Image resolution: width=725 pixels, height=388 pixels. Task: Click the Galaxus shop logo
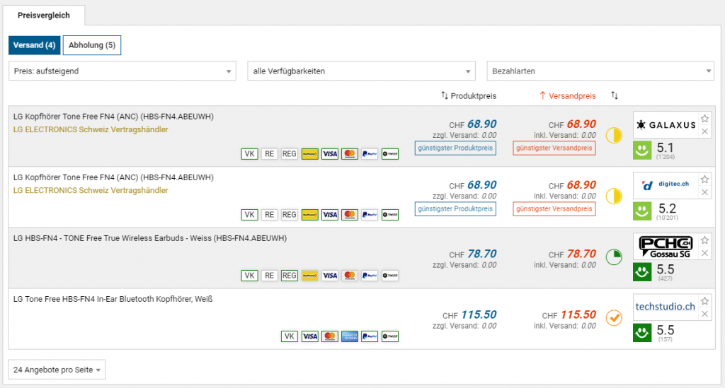[666, 125]
